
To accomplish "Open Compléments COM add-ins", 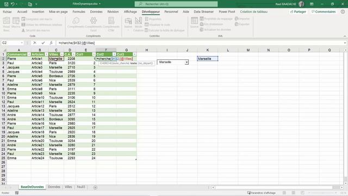I will tap(111, 24).
